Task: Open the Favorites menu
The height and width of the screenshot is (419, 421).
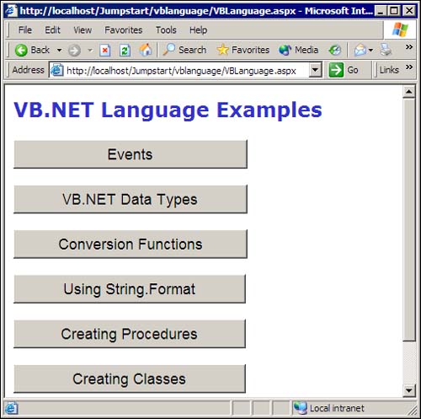Action: 124,30
